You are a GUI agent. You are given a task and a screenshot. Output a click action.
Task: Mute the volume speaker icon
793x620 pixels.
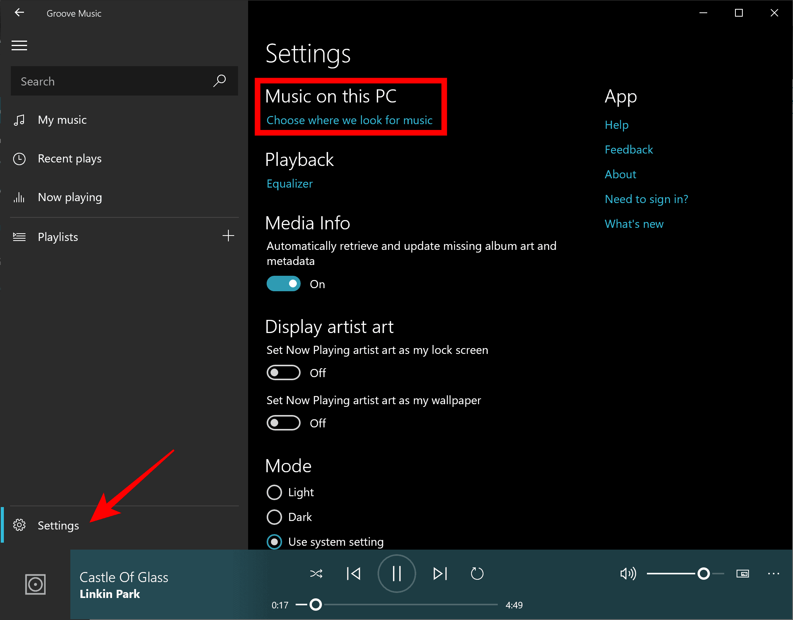[x=628, y=574]
